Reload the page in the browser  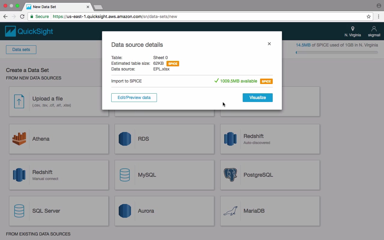pyautogui.click(x=22, y=16)
